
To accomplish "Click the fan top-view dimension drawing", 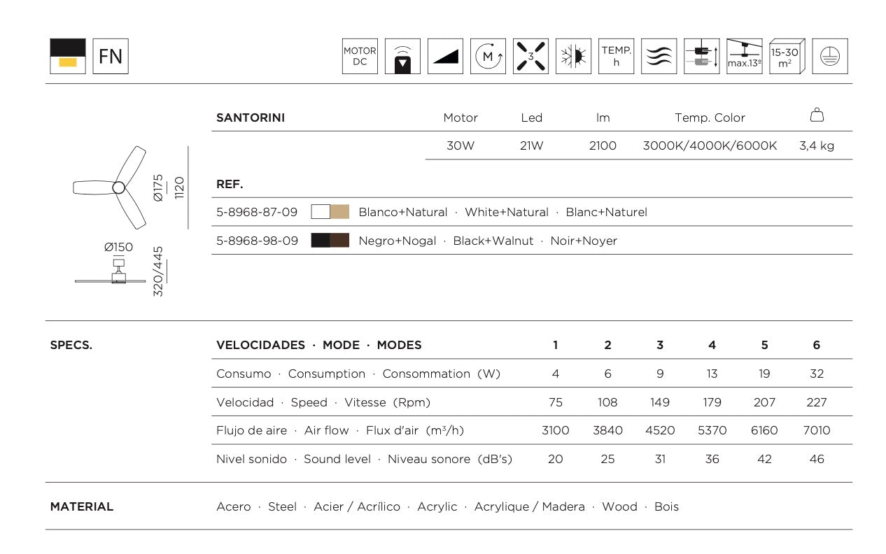I will [129, 187].
